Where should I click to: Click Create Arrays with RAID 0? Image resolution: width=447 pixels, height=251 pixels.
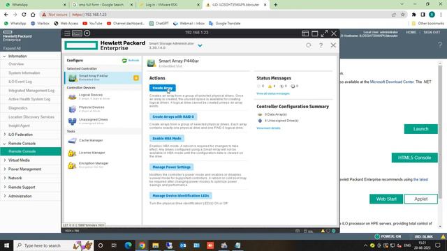tap(173, 116)
